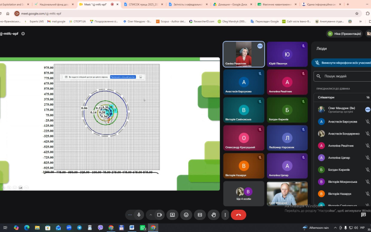Stop screen sharing with blue button
This screenshot has height=232, width=371.
pos(123,77)
